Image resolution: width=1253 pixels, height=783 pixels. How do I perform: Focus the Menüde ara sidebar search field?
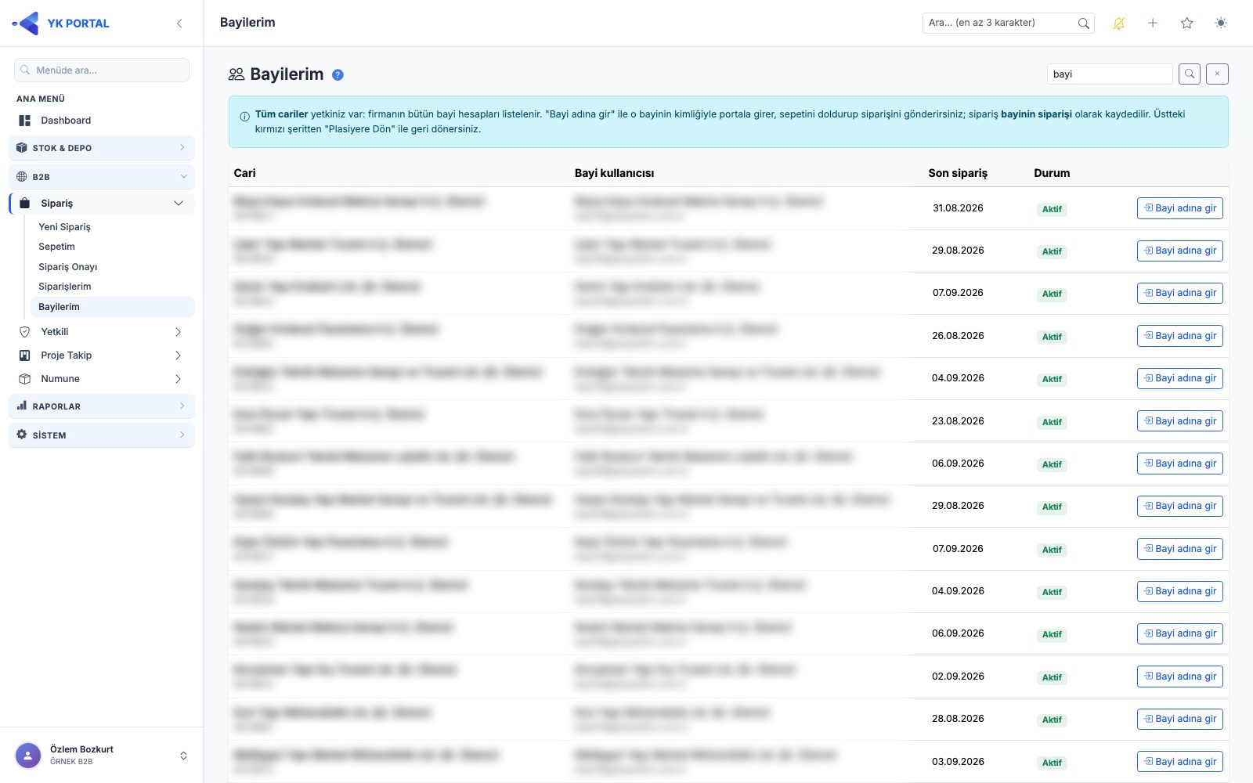click(x=102, y=70)
